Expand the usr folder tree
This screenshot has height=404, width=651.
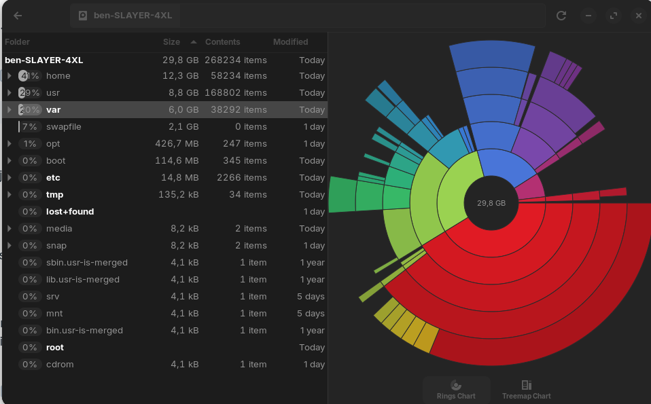click(9, 93)
